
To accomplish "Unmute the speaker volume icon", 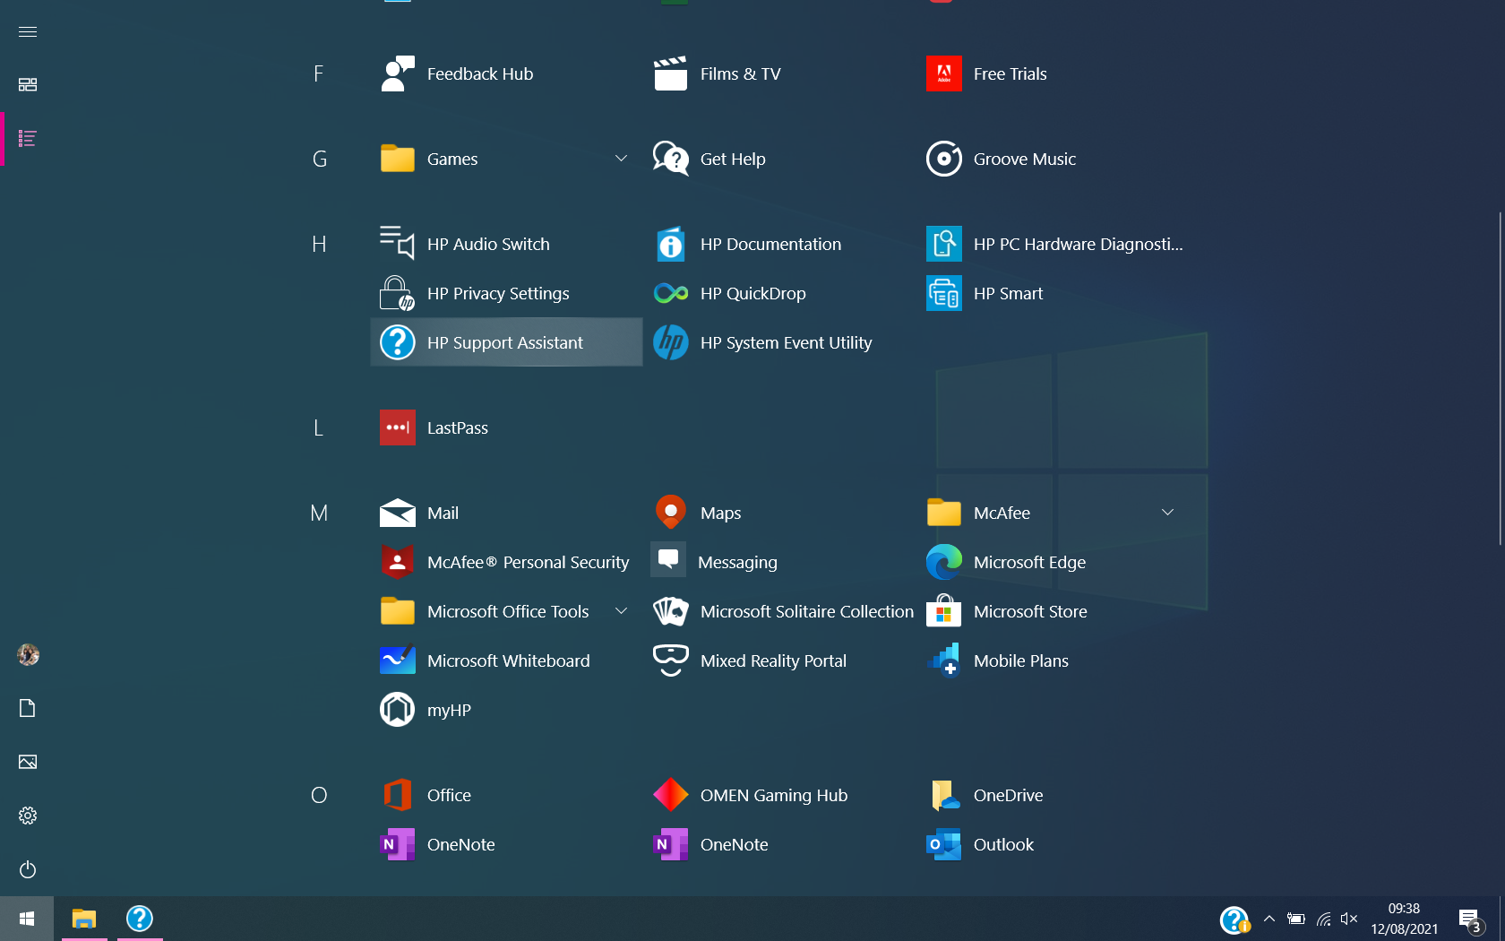I will tap(1349, 919).
